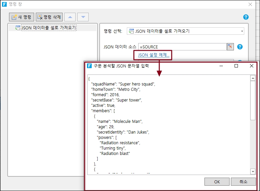Screen dimensions: 260x191
Task: Click the JSON 데이터 소스 input field
Action: tap(182, 47)
